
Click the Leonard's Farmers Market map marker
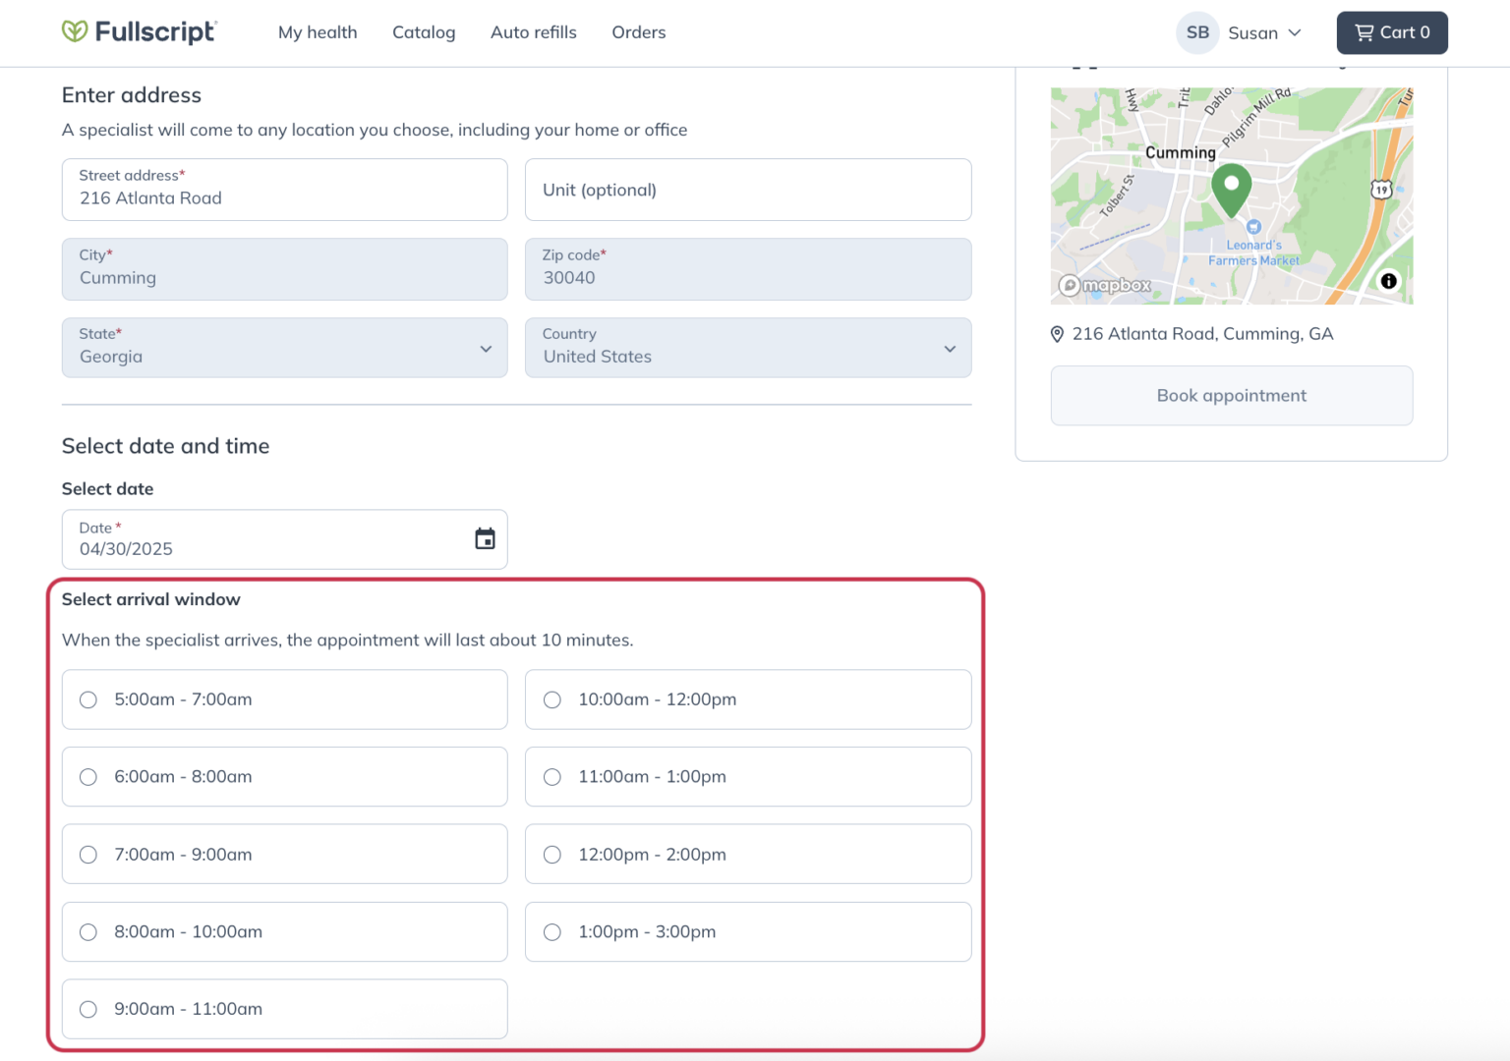point(1253,228)
